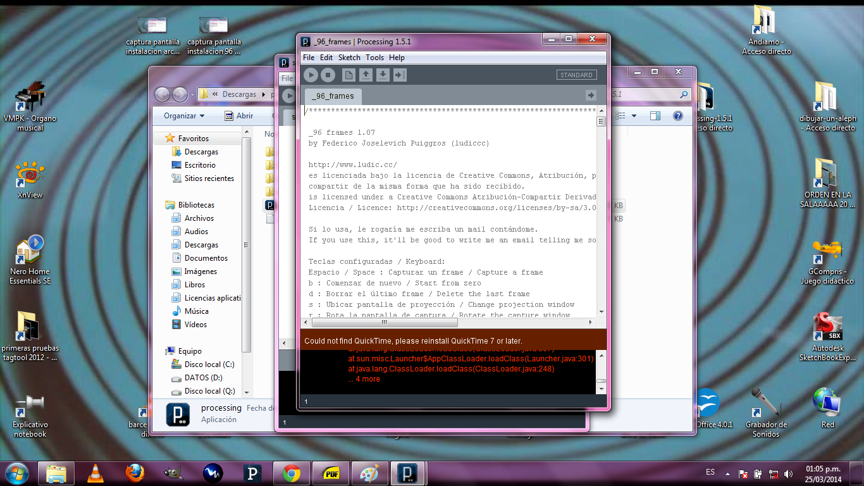Open Descargas under Favoritos
This screenshot has height=486, width=864.
[201, 152]
